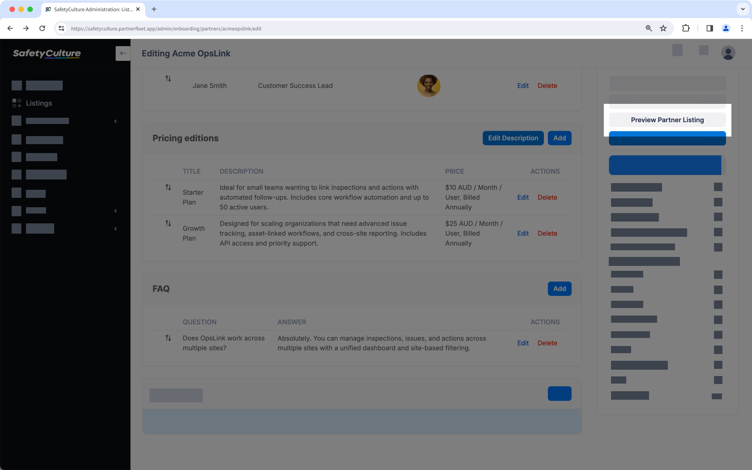Open browser extensions menu
This screenshot has width=752, height=470.
686,28
